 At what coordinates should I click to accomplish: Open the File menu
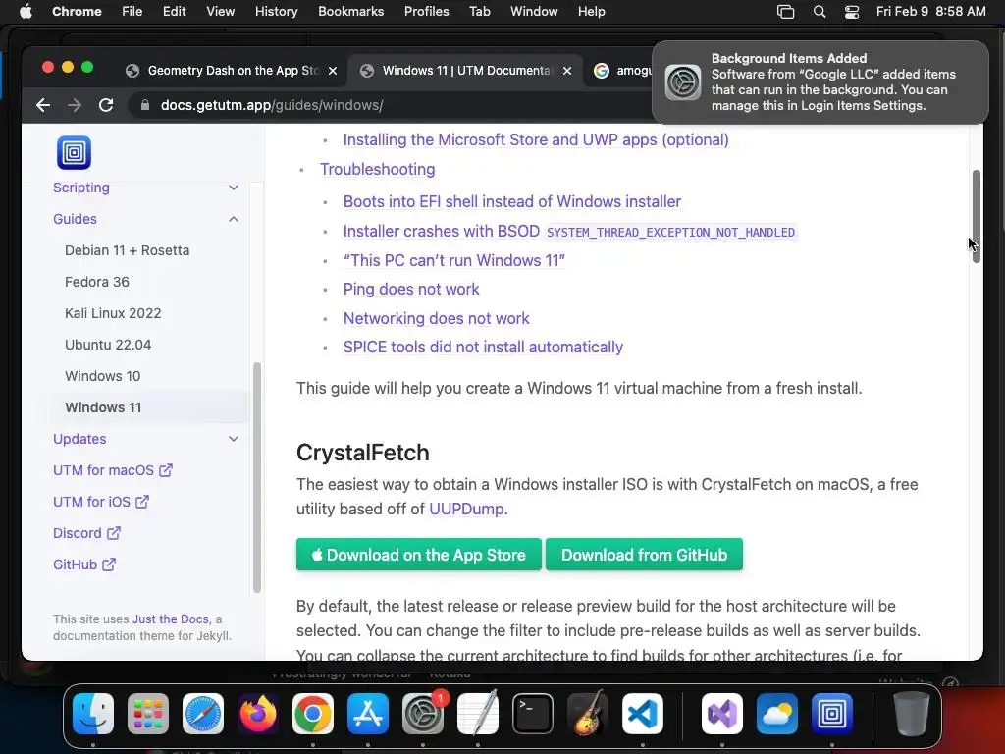pos(132,12)
